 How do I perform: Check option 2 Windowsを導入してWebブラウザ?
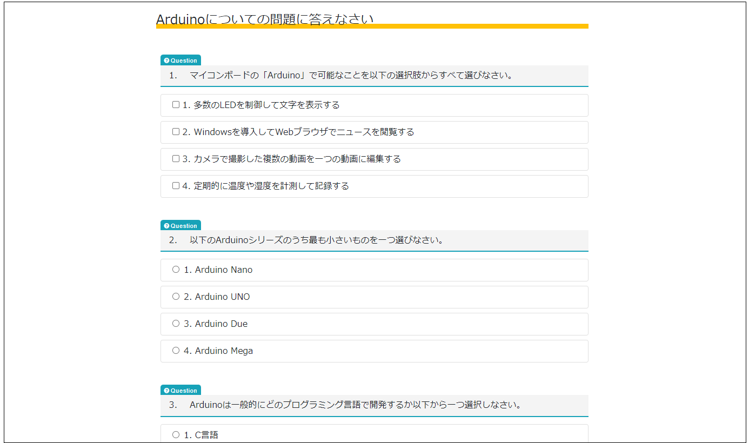click(x=176, y=132)
